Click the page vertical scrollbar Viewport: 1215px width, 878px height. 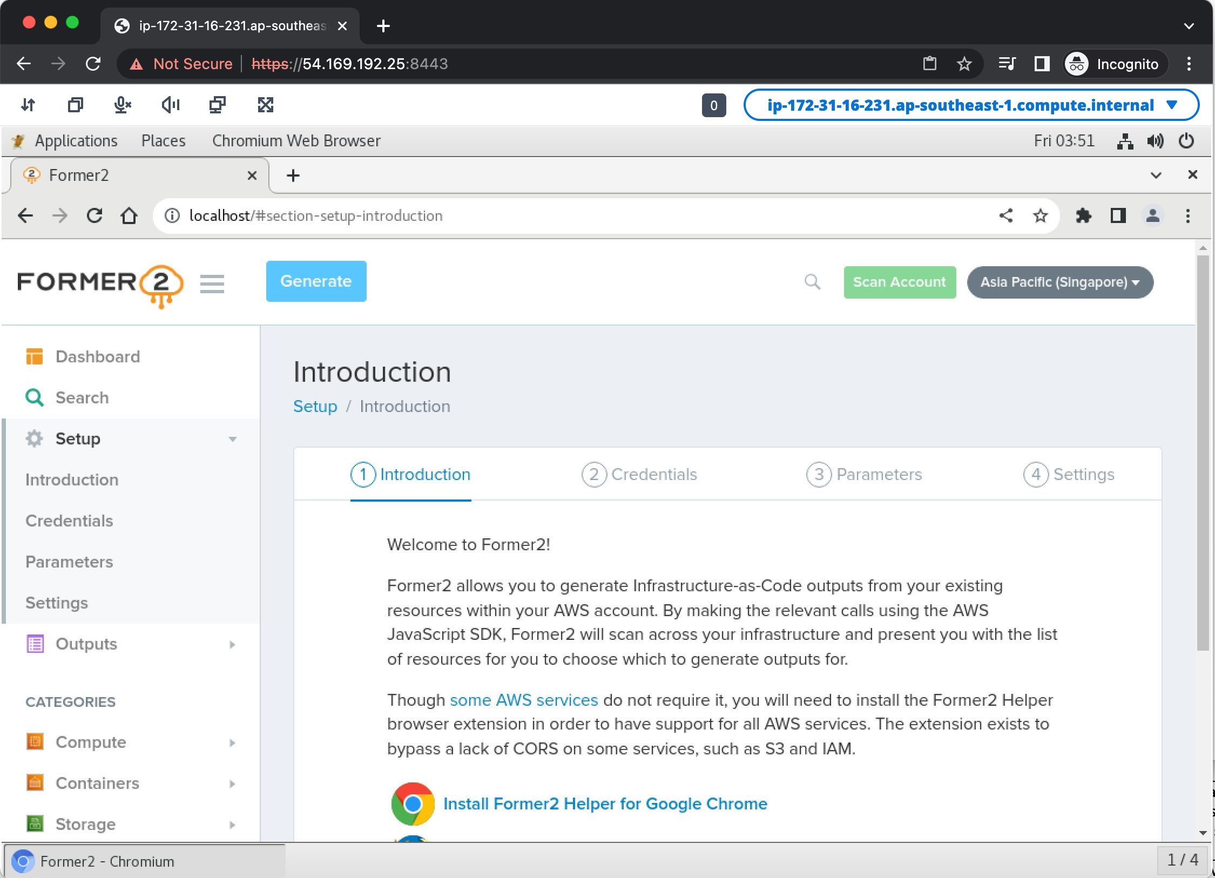coord(1203,454)
